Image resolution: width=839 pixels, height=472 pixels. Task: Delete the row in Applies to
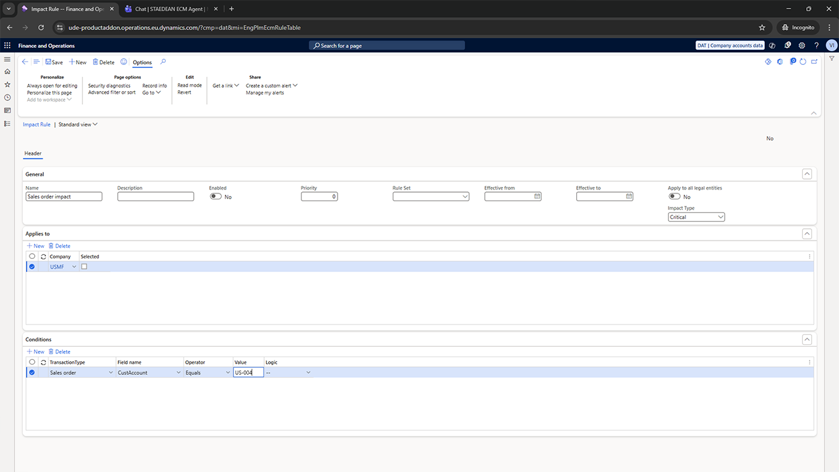pos(60,246)
